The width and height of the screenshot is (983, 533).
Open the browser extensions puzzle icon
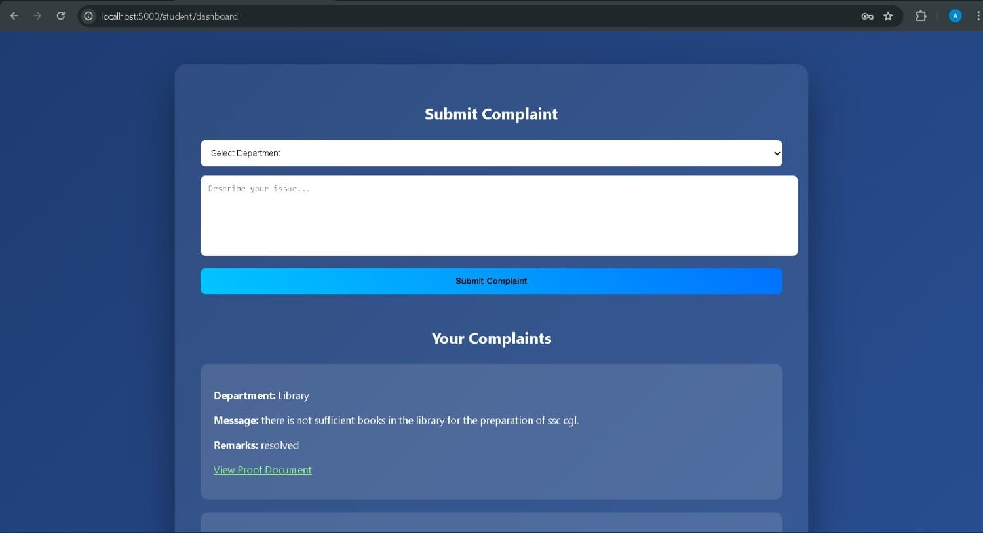[921, 16]
